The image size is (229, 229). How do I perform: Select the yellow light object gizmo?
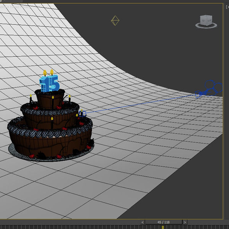[x=115, y=21]
